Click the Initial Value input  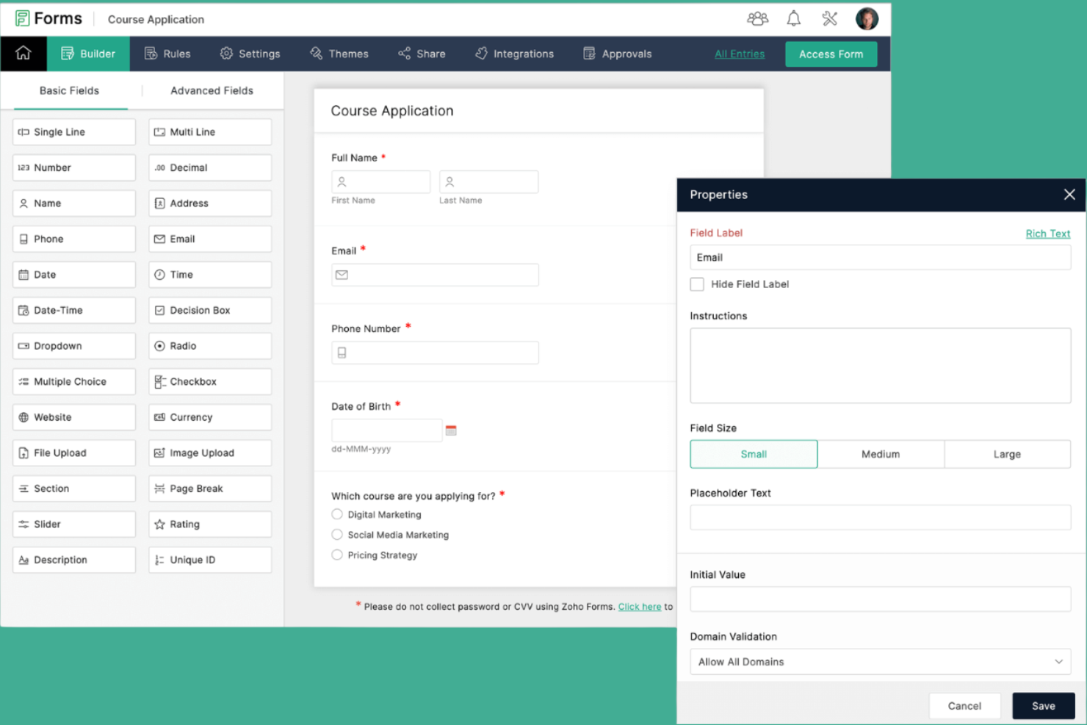pyautogui.click(x=881, y=599)
